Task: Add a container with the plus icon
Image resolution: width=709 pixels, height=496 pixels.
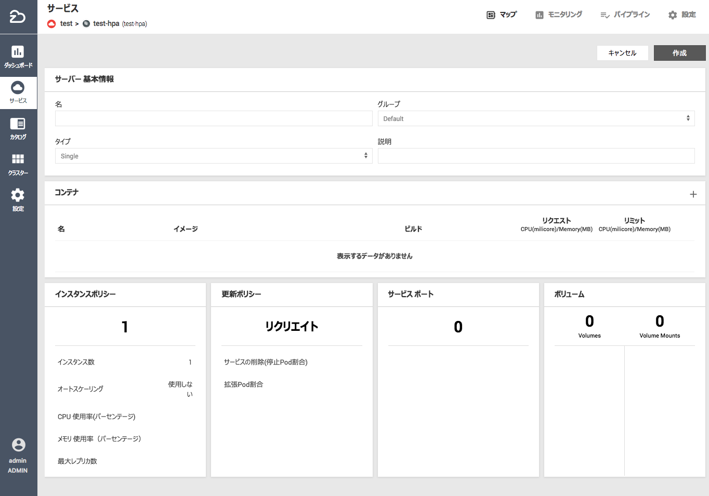Action: (693, 194)
